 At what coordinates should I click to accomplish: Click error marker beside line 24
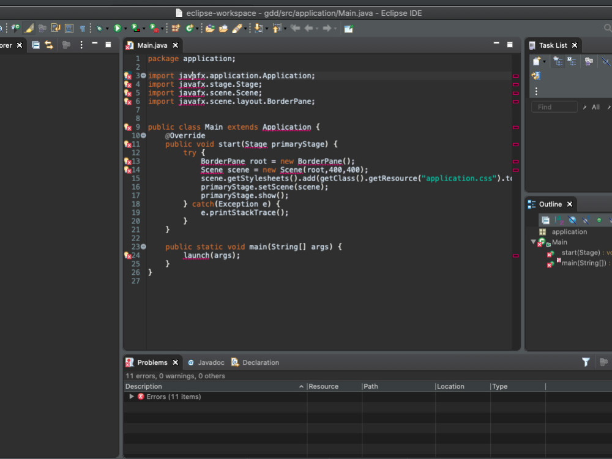(x=128, y=255)
